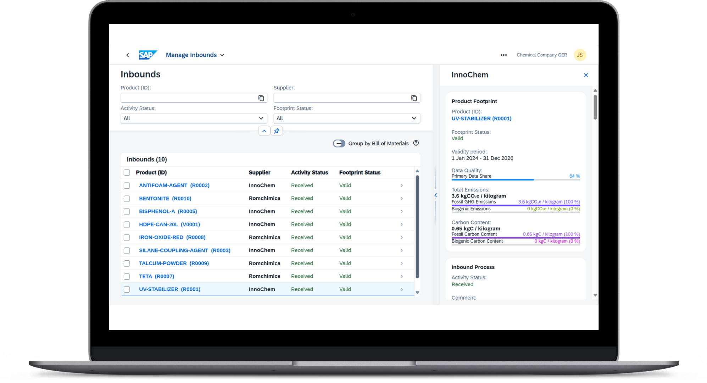707x383 pixels.
Task: Expand the detail panel with the left chevron handle
Action: [x=436, y=195]
